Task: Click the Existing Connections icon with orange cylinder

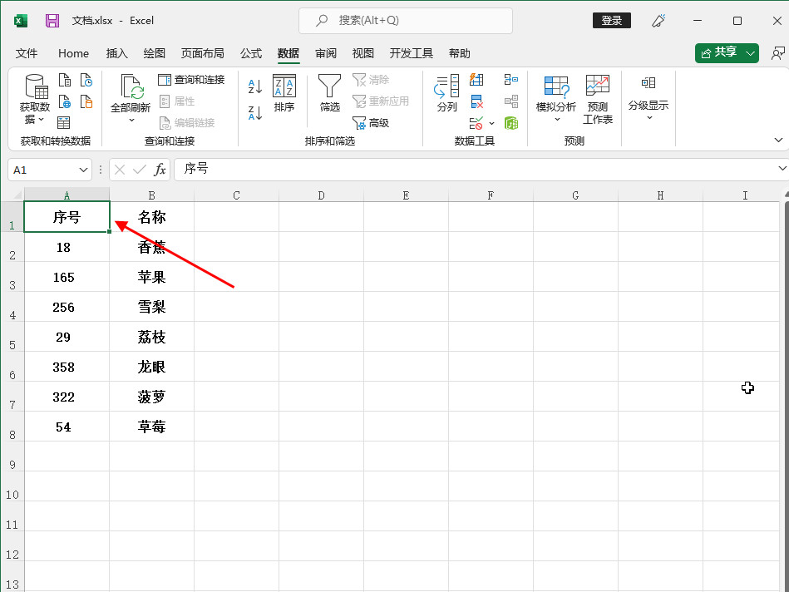Action: coord(86,101)
